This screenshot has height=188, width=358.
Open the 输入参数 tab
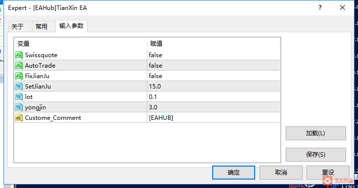click(x=71, y=26)
